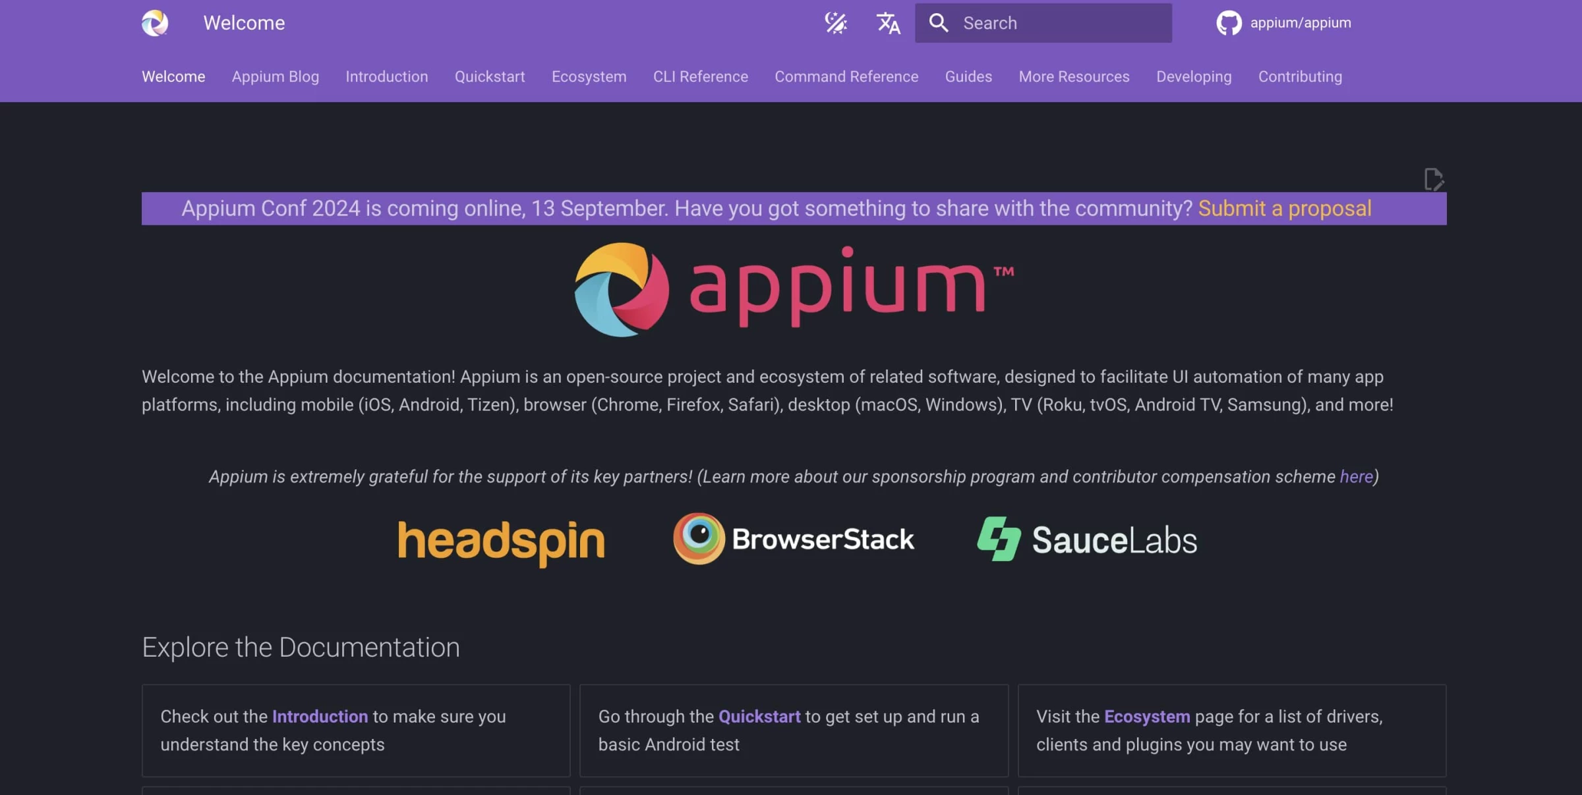Click the 'Welcome' page title in header

244,23
